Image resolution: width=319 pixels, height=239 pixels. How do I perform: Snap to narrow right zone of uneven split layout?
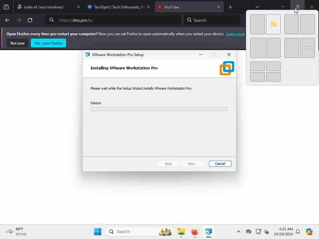pos(274,48)
